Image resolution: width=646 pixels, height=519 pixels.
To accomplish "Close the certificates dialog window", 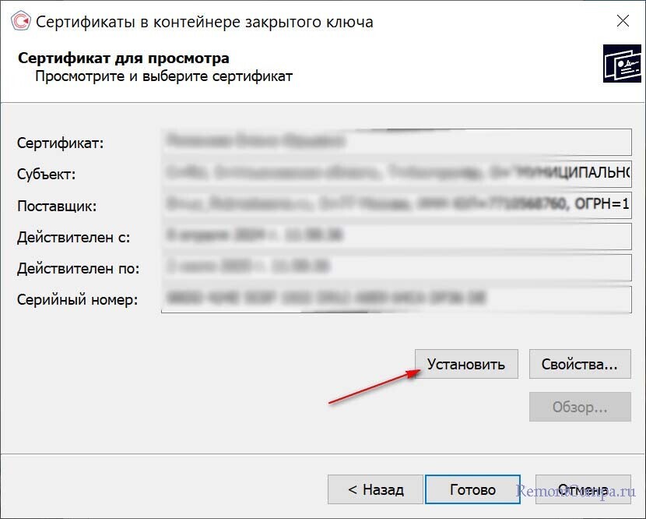I will [x=622, y=21].
